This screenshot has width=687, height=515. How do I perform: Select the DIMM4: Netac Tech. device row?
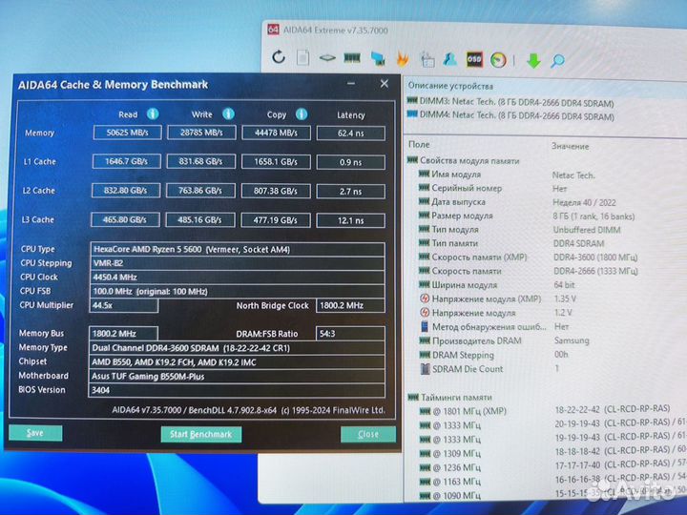click(510, 116)
